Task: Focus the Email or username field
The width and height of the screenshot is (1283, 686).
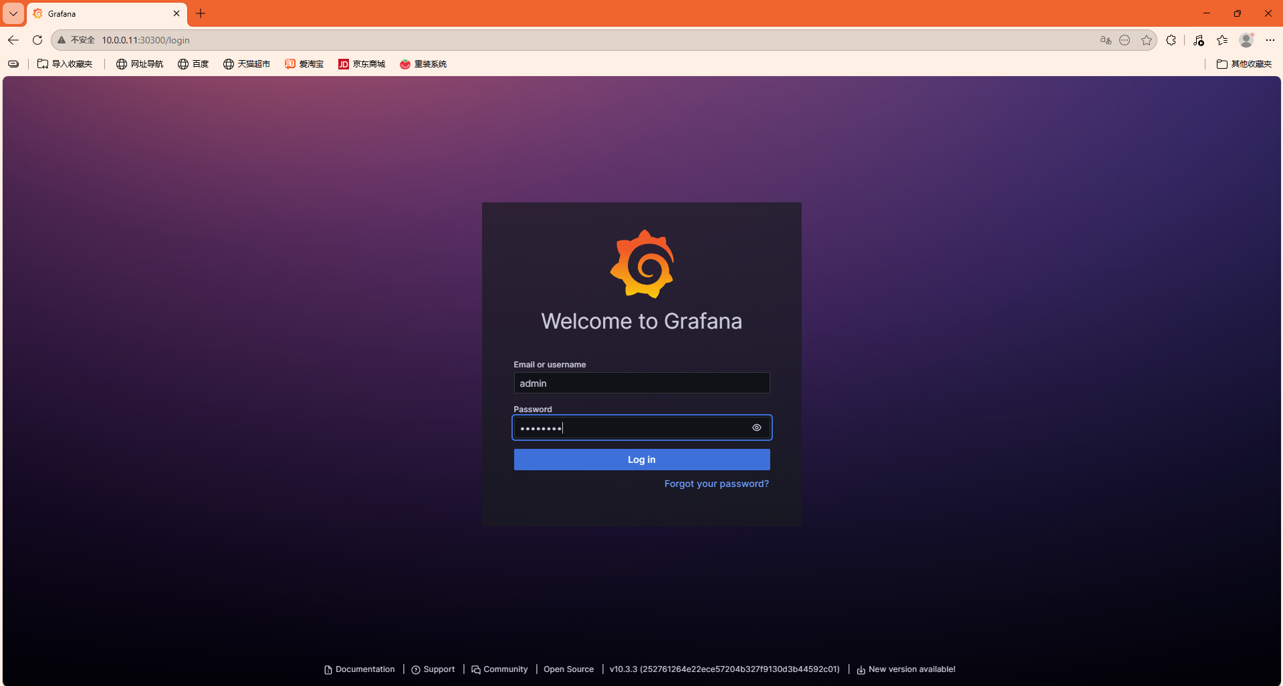Action: tap(642, 383)
